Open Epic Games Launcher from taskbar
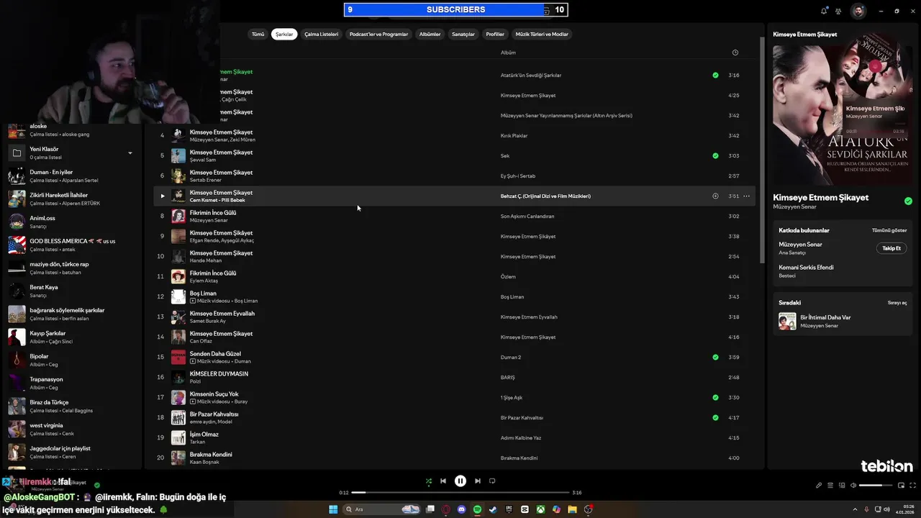This screenshot has height=518, width=921. (x=509, y=509)
